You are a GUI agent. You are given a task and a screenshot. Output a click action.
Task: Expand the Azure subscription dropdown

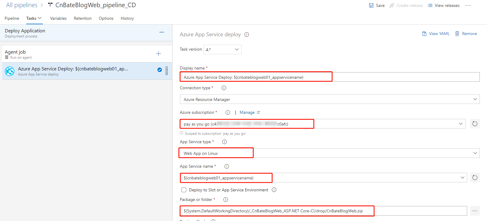tap(461, 124)
